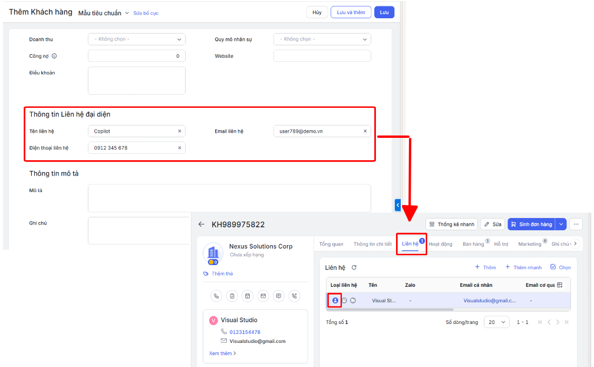This screenshot has width=594, height=367.
Task: Click the Thêm thẻ tag link
Action: pos(218,273)
